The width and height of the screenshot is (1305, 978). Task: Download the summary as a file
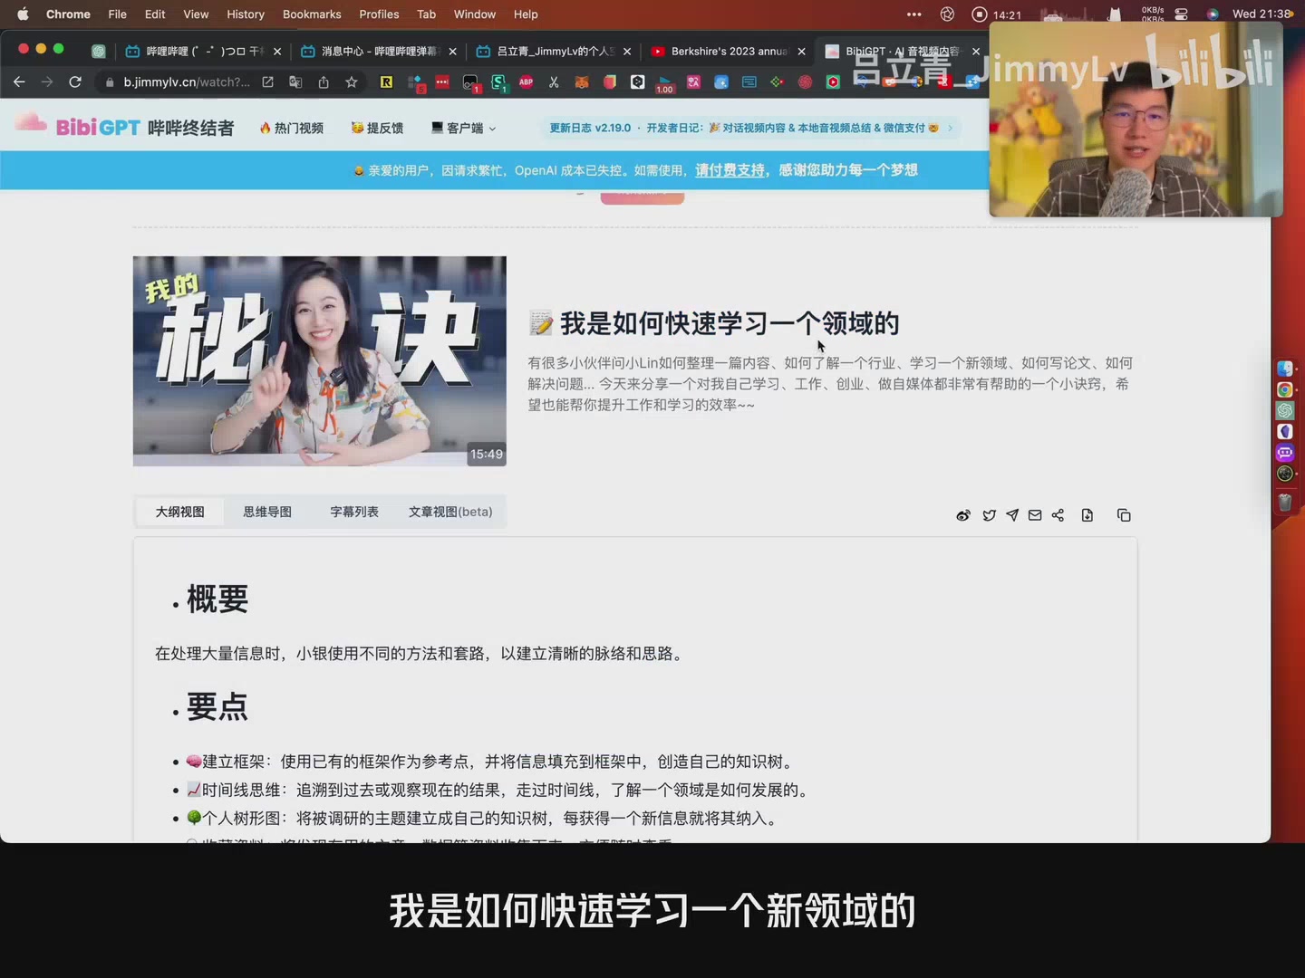[x=1087, y=515]
